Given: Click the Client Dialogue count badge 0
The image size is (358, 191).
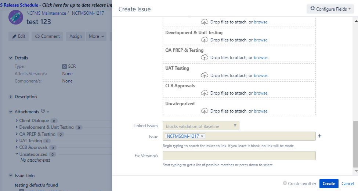Looking at the screenshot, I should [54, 121].
